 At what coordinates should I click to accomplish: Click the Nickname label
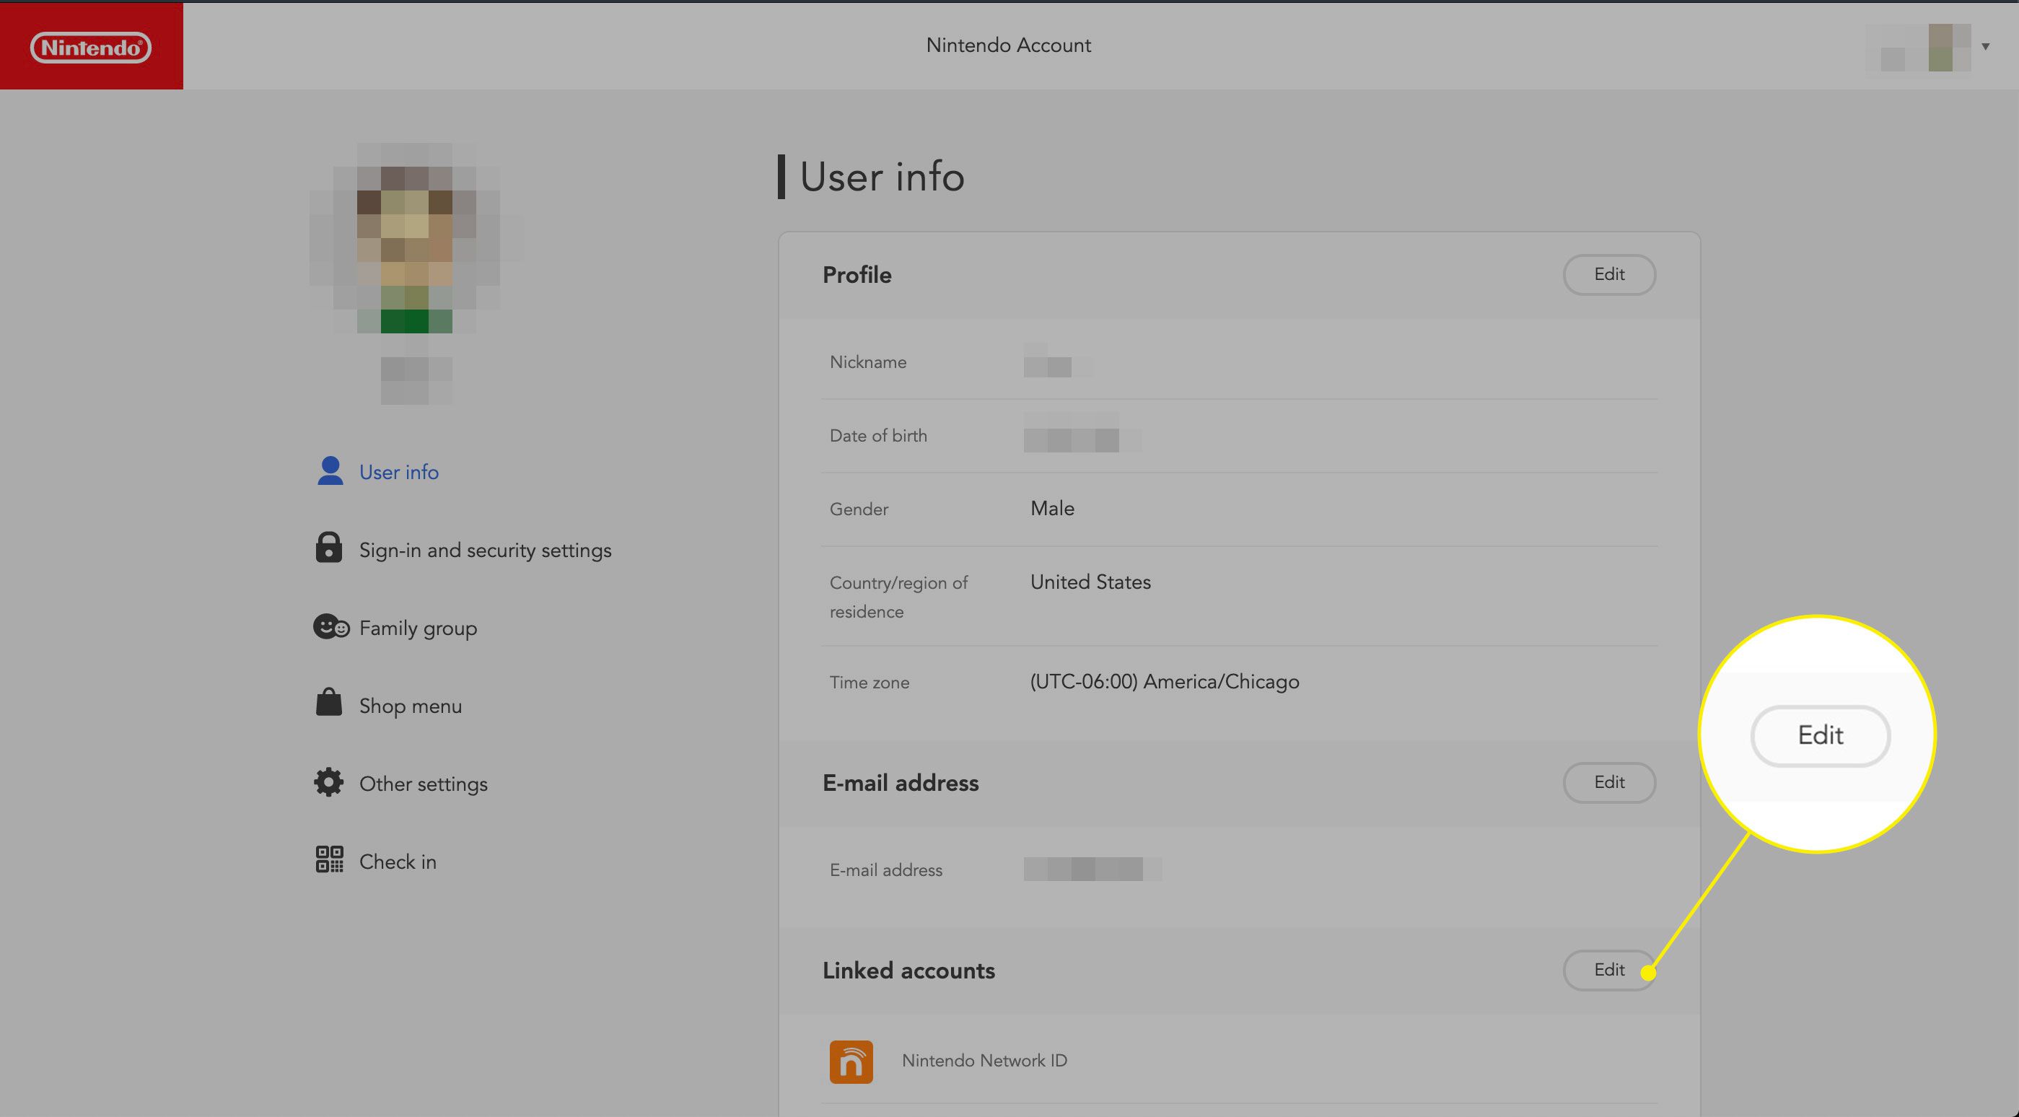tap(867, 362)
